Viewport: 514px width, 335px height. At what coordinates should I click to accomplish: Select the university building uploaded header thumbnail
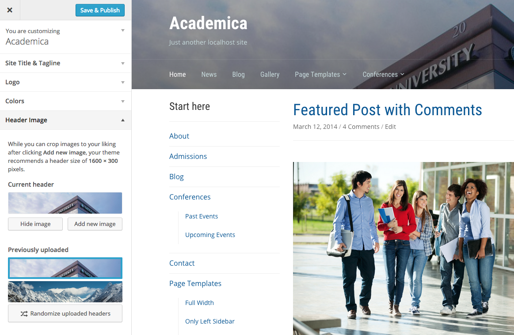tap(65, 268)
